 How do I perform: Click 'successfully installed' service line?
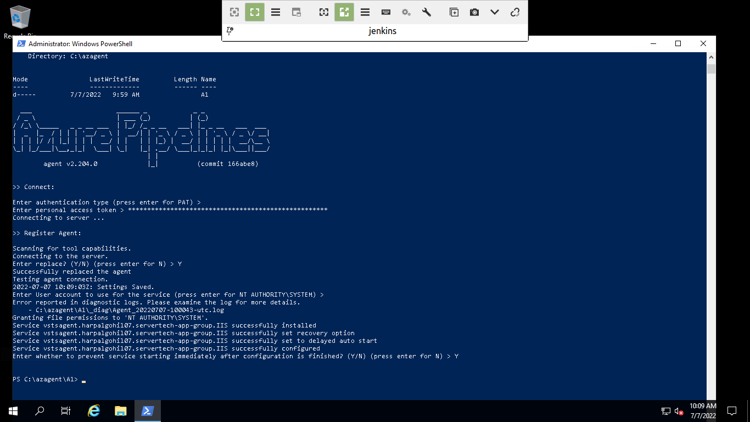click(x=165, y=325)
